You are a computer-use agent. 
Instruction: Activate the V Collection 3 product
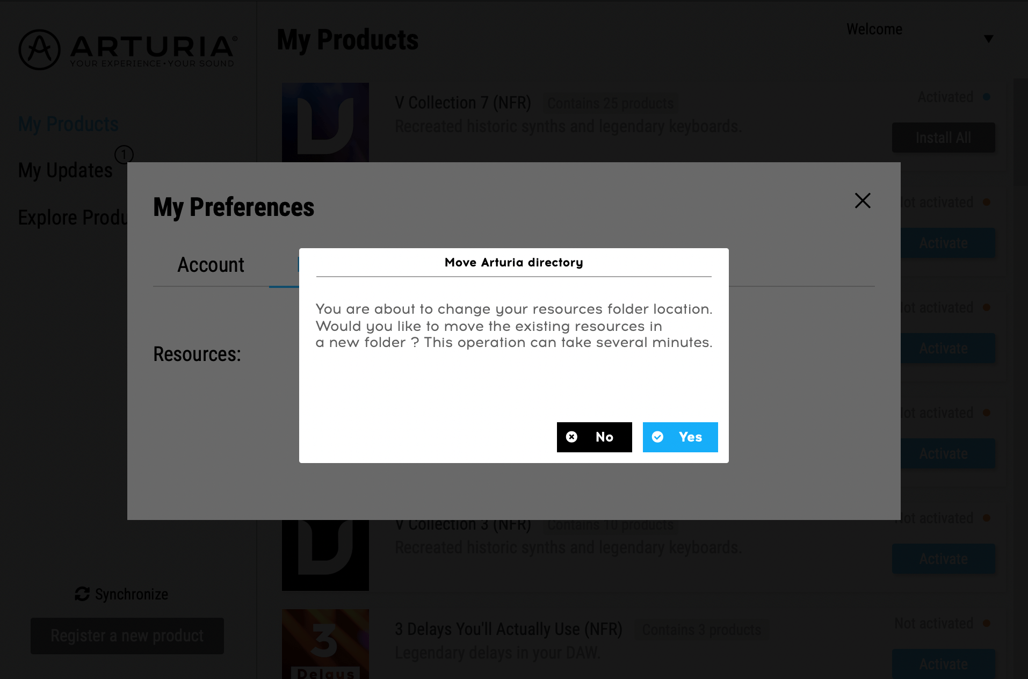point(943,559)
